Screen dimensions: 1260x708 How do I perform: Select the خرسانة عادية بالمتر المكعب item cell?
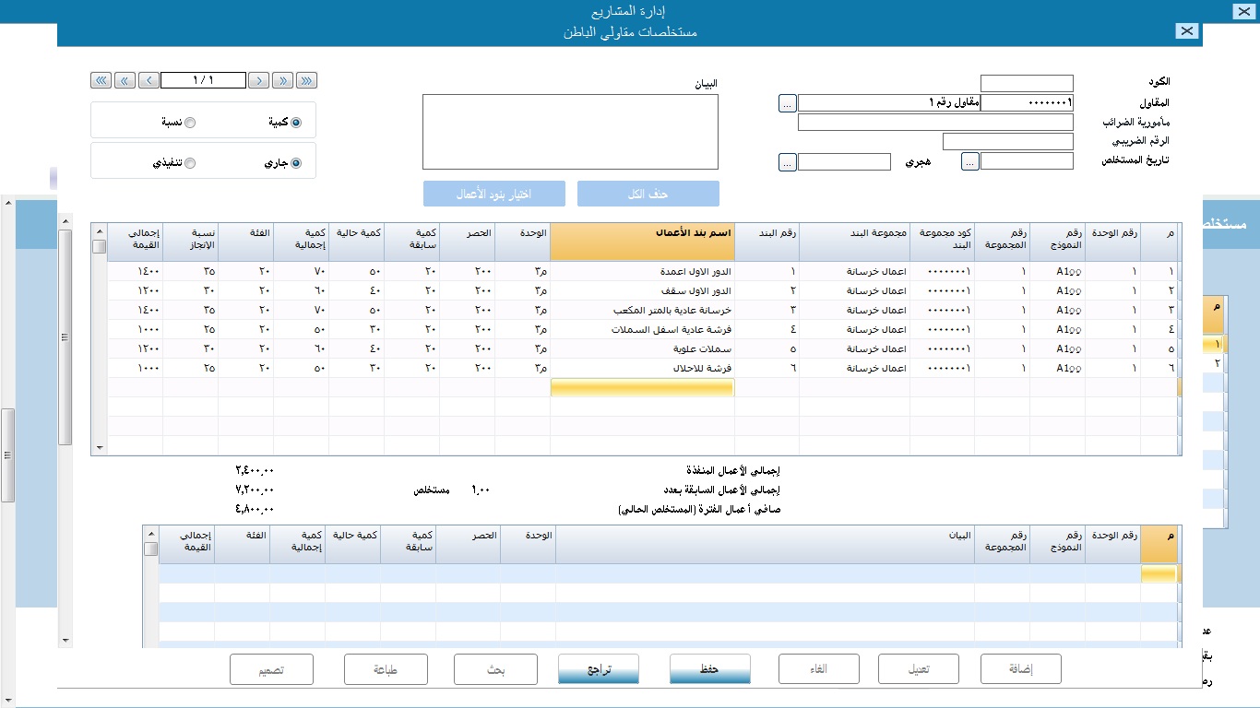(642, 310)
